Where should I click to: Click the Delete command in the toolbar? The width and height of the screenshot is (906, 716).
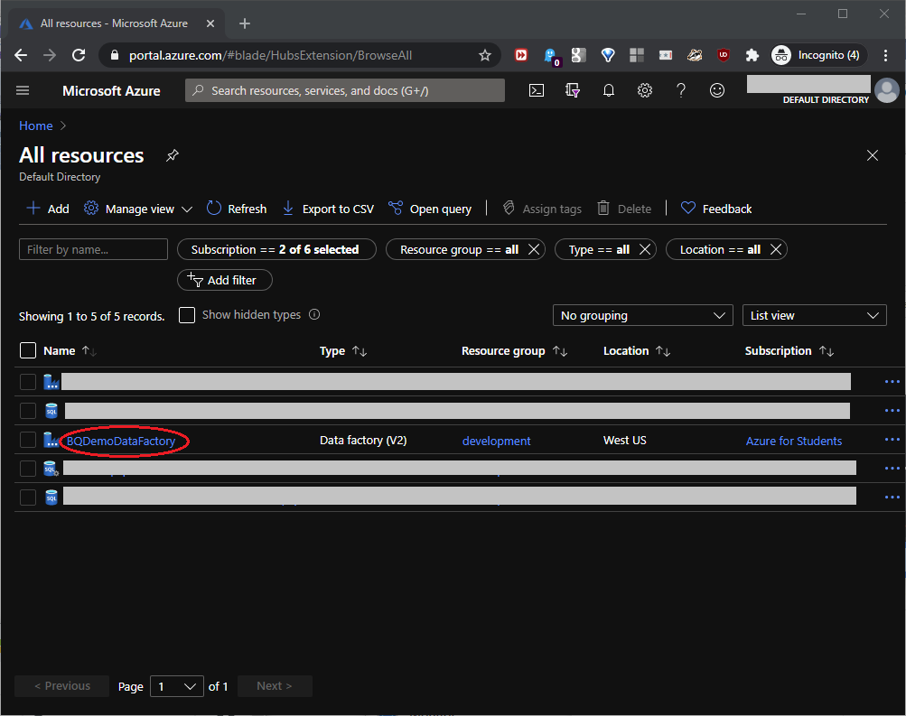[x=624, y=209]
